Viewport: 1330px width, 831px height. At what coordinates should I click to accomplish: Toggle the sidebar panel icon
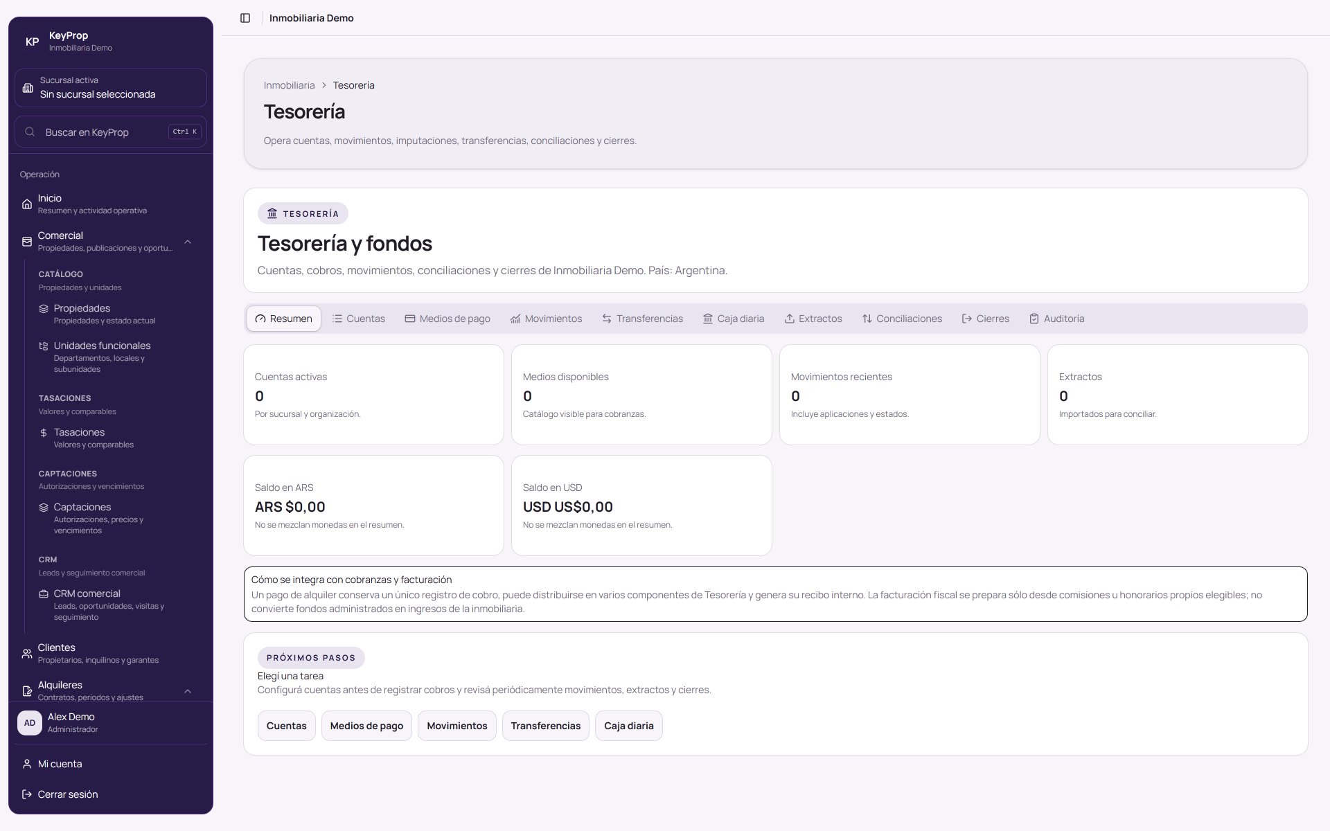tap(245, 18)
